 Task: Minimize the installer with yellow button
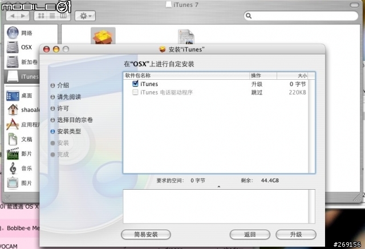(56, 50)
